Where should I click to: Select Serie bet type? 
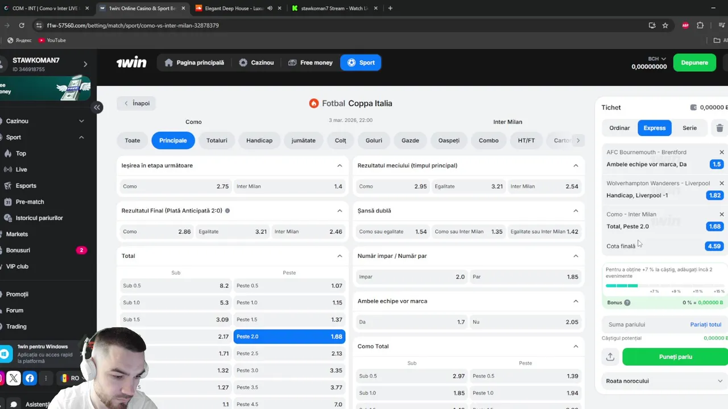tap(690, 128)
